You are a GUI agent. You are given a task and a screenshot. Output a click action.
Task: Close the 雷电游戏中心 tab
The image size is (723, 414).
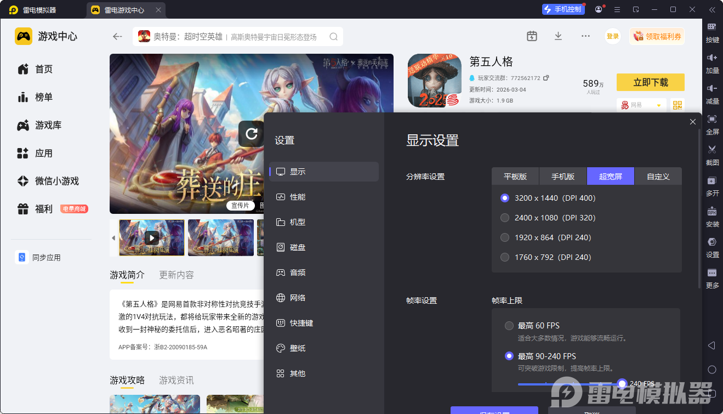point(158,10)
